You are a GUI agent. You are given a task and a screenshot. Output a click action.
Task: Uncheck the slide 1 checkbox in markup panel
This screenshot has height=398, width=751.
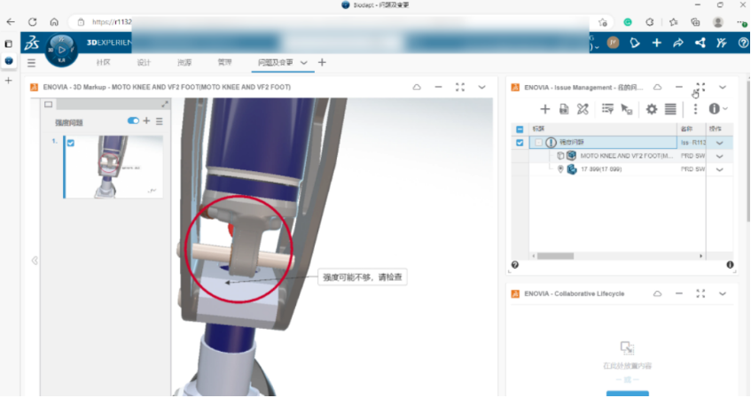[71, 143]
